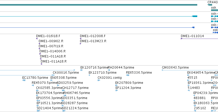Select the CK02091.contig feature arrow
The image size is (218, 112).
click(99, 80)
